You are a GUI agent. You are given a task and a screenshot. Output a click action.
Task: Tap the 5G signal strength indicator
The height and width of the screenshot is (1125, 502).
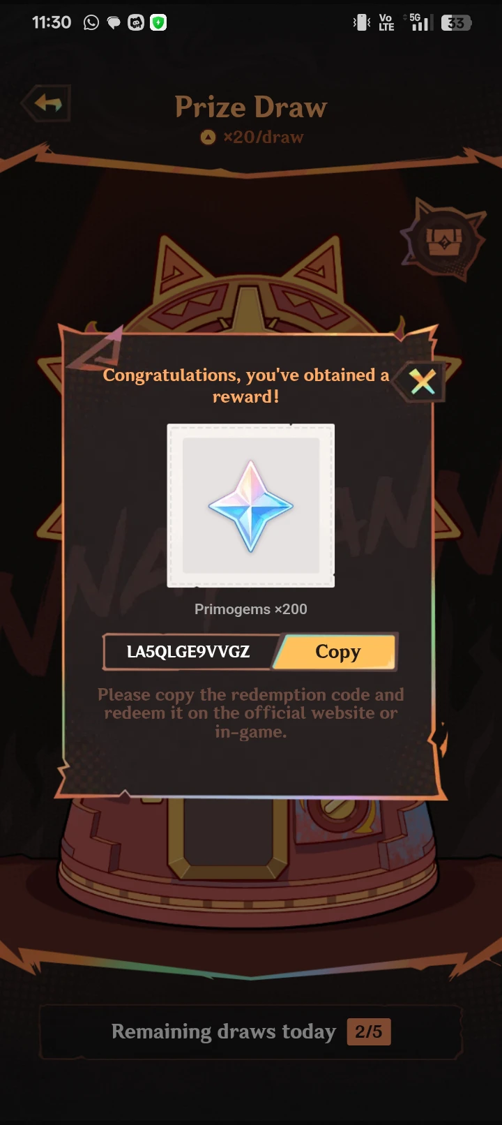418,22
